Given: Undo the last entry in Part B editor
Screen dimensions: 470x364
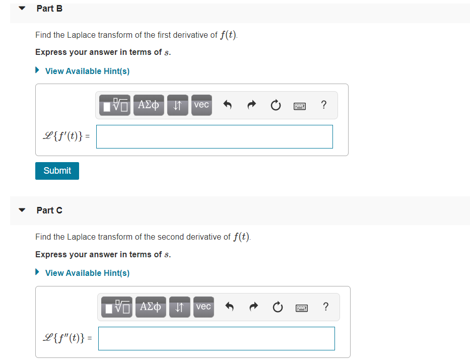Looking at the screenshot, I should 227,105.
